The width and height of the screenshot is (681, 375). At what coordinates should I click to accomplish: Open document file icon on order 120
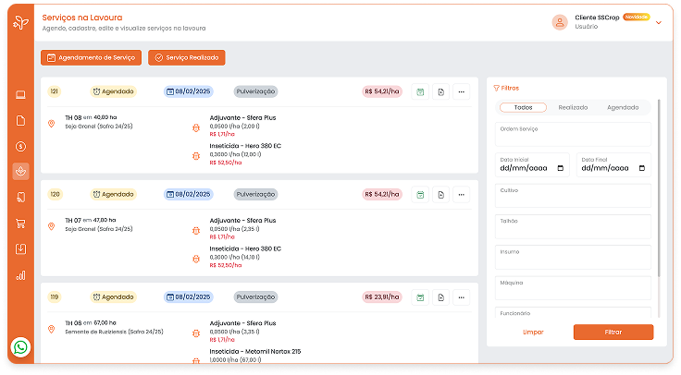click(x=440, y=195)
